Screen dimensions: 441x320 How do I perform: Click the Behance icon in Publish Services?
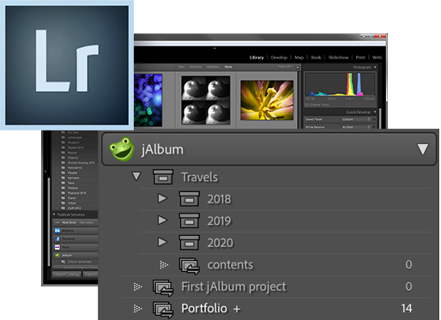click(57, 231)
